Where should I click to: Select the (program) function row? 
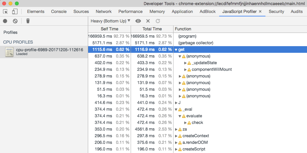[x=198, y=36]
